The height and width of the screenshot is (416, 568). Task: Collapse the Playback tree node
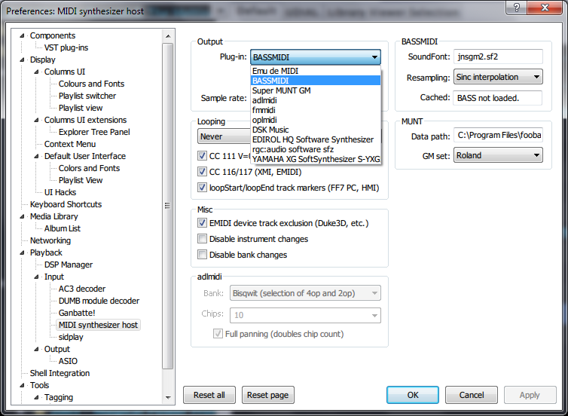point(22,252)
